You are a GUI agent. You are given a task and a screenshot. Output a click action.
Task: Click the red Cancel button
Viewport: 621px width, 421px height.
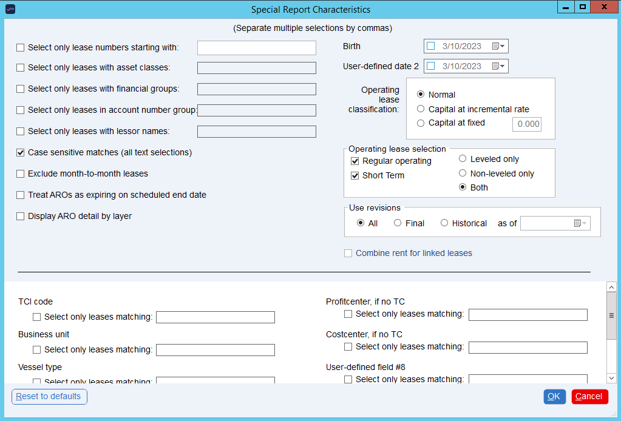coord(589,397)
